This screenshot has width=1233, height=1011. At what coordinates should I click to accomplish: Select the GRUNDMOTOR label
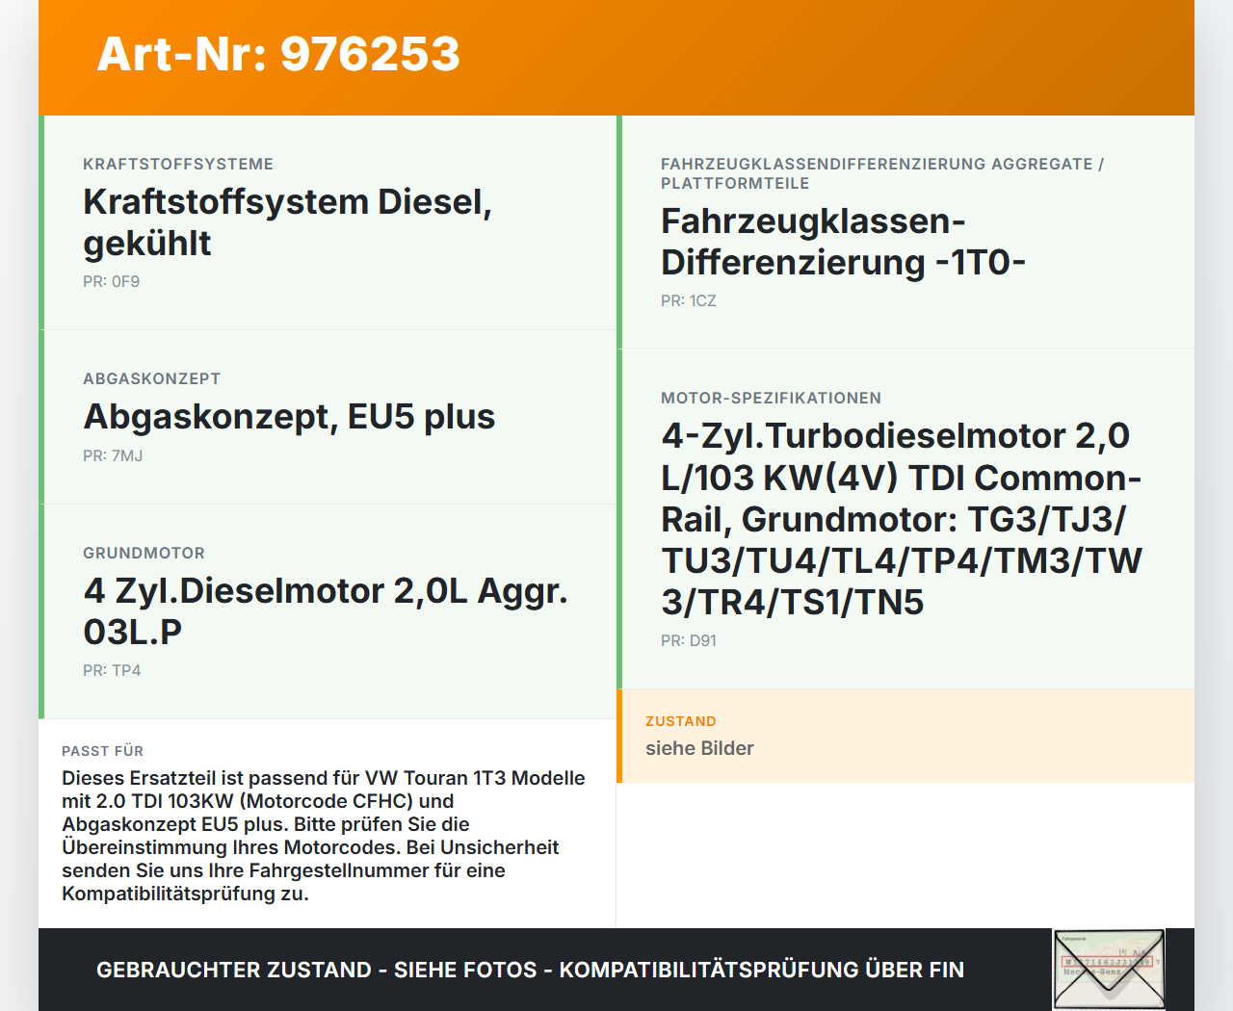coord(144,553)
